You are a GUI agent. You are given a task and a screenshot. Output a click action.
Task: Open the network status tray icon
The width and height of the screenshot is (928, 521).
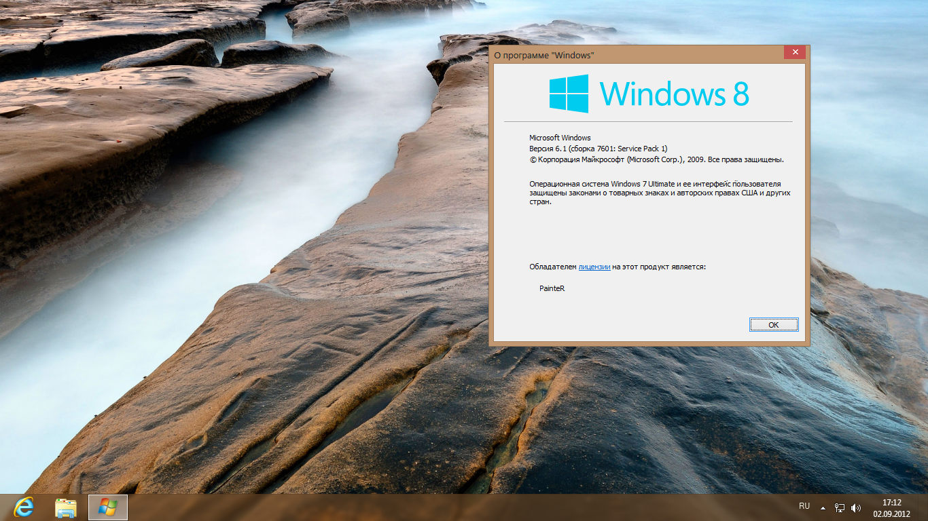[840, 507]
